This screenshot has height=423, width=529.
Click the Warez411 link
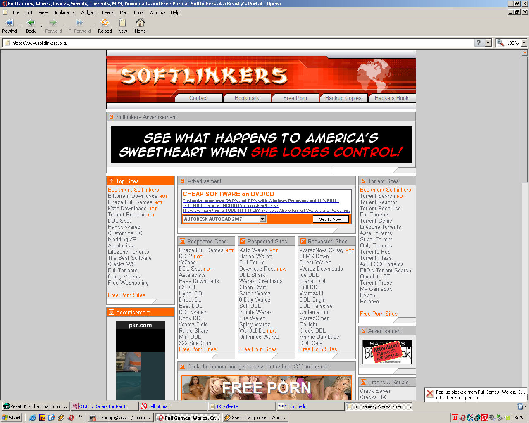(x=312, y=293)
